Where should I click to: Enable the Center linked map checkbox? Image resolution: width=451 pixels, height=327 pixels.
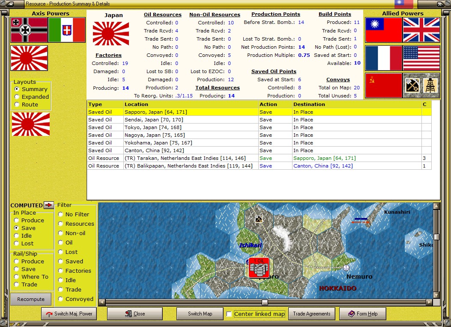point(229,314)
